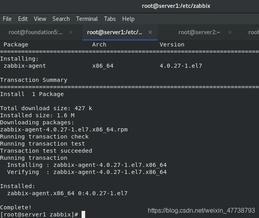Open the Terminal menu

coord(87,19)
